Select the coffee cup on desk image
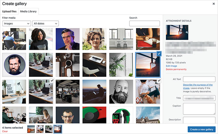The image size is (218, 134). click(x=68, y=65)
